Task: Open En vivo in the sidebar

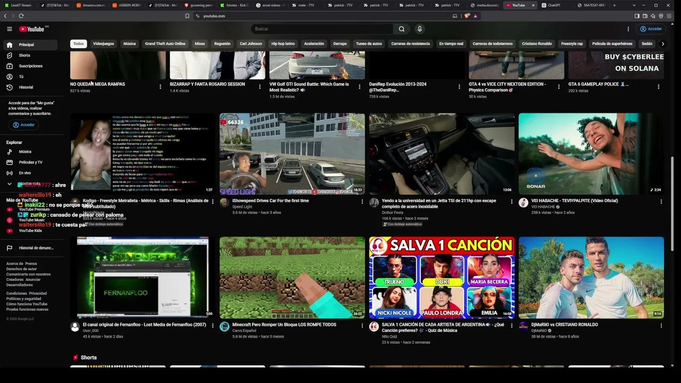Action: coord(30,173)
